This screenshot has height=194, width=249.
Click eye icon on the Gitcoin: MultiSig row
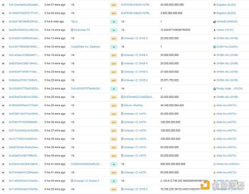click(3, 105)
